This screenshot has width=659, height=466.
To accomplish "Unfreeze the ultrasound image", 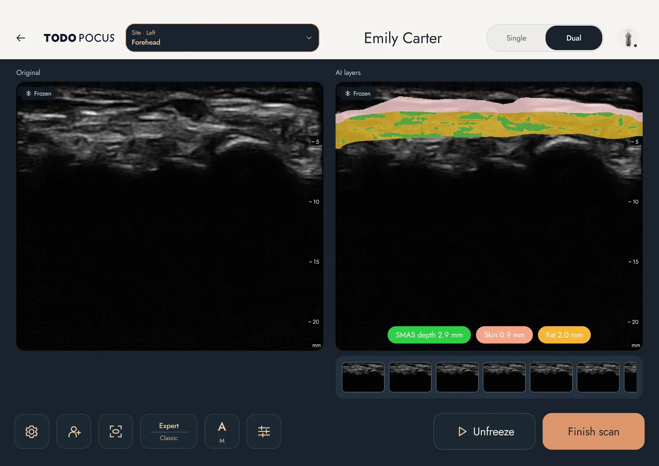I will tap(484, 431).
